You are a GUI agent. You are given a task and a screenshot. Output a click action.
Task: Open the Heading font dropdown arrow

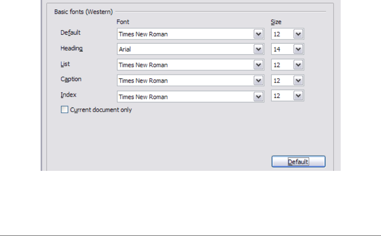click(258, 49)
